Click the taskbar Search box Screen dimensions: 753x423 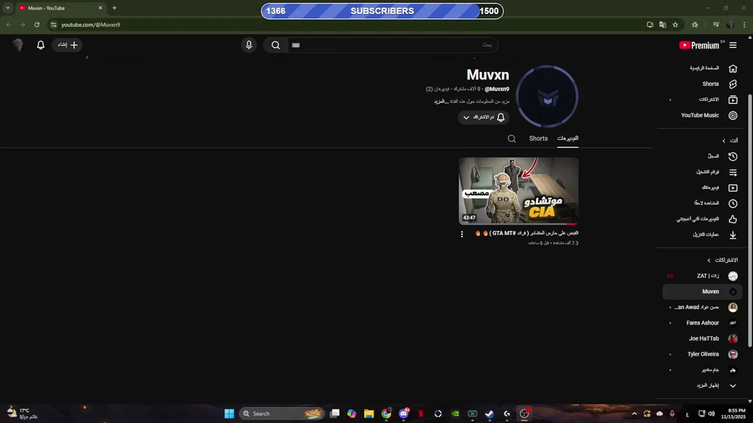coord(282,414)
